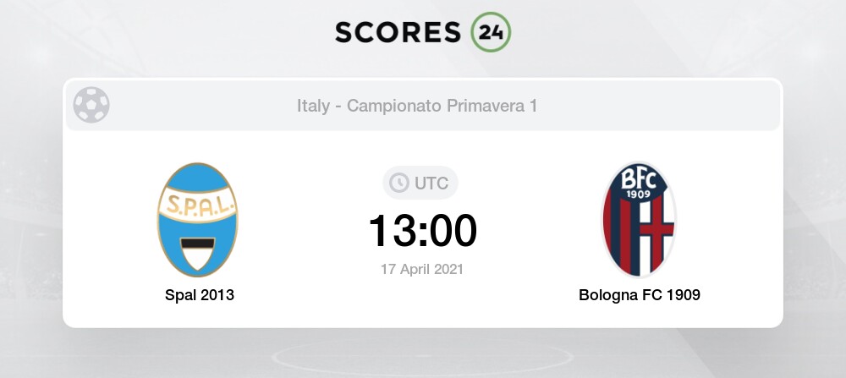Image resolution: width=846 pixels, height=378 pixels.
Task: Open the Bologna FC 1909 team name
Action: click(640, 295)
